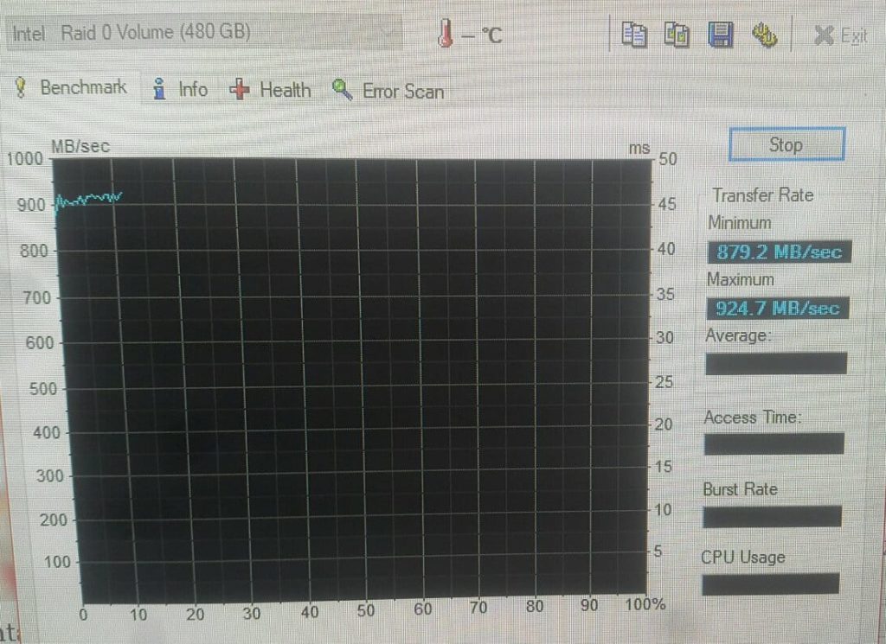The image size is (886, 644).
Task: Click the save screenshot floppy disk icon
Action: click(x=720, y=35)
